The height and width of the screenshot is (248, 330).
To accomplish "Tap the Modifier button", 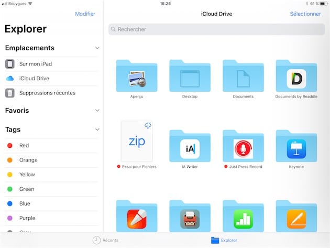I will click(x=85, y=14).
